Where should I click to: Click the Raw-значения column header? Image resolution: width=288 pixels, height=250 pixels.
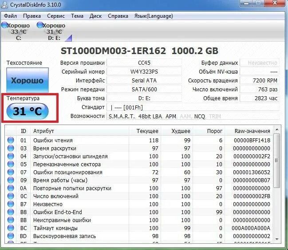(x=249, y=131)
